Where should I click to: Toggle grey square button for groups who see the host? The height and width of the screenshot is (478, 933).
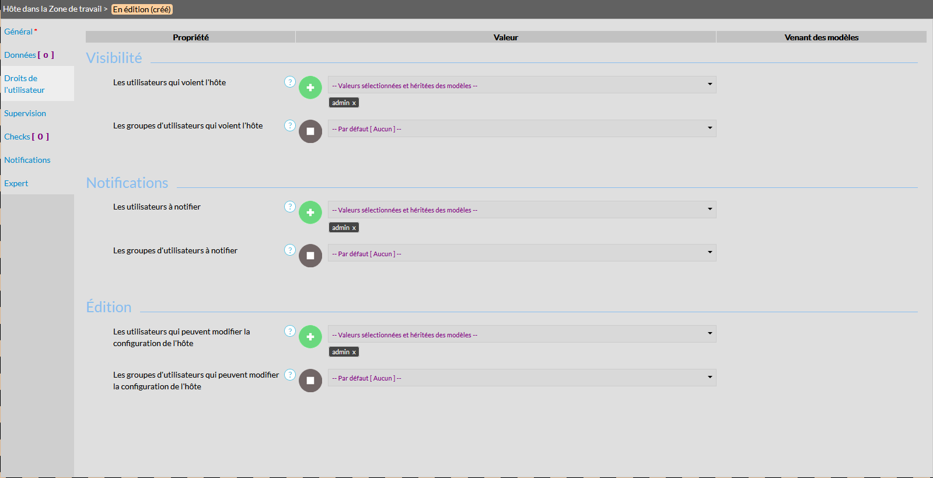click(310, 131)
